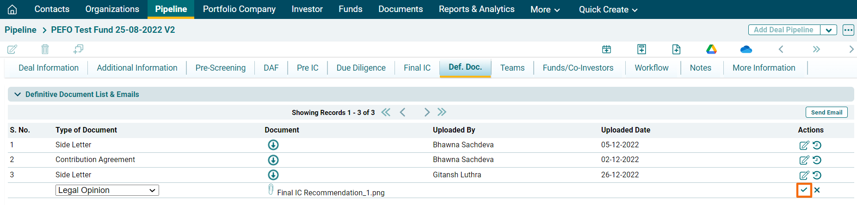Open the Reports & Analytics menu
Screen dimensions: 857x205
point(476,9)
